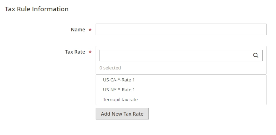Select US-CA-*-Rate 1 tax rate
Screen dimensions: 276x135
click(181, 80)
